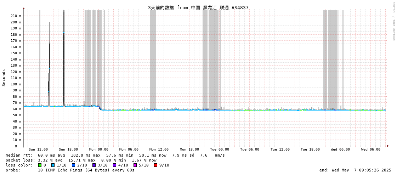Click the 'Mon 18:00' x-axis label
The height and width of the screenshot is (175, 397).
click(189, 149)
